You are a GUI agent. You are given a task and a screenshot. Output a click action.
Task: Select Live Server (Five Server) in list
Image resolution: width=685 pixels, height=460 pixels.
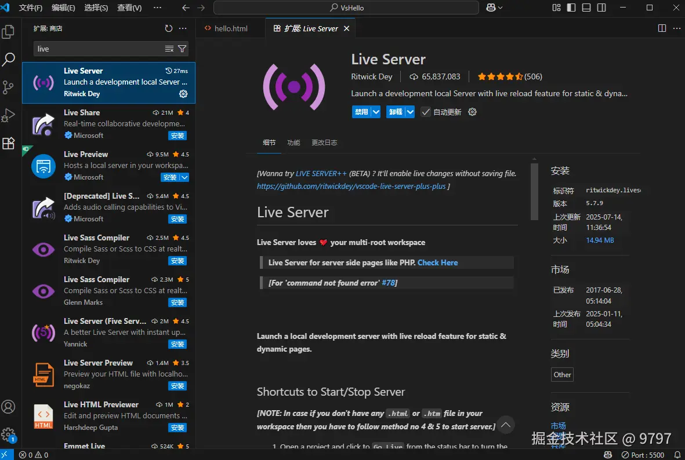109,333
